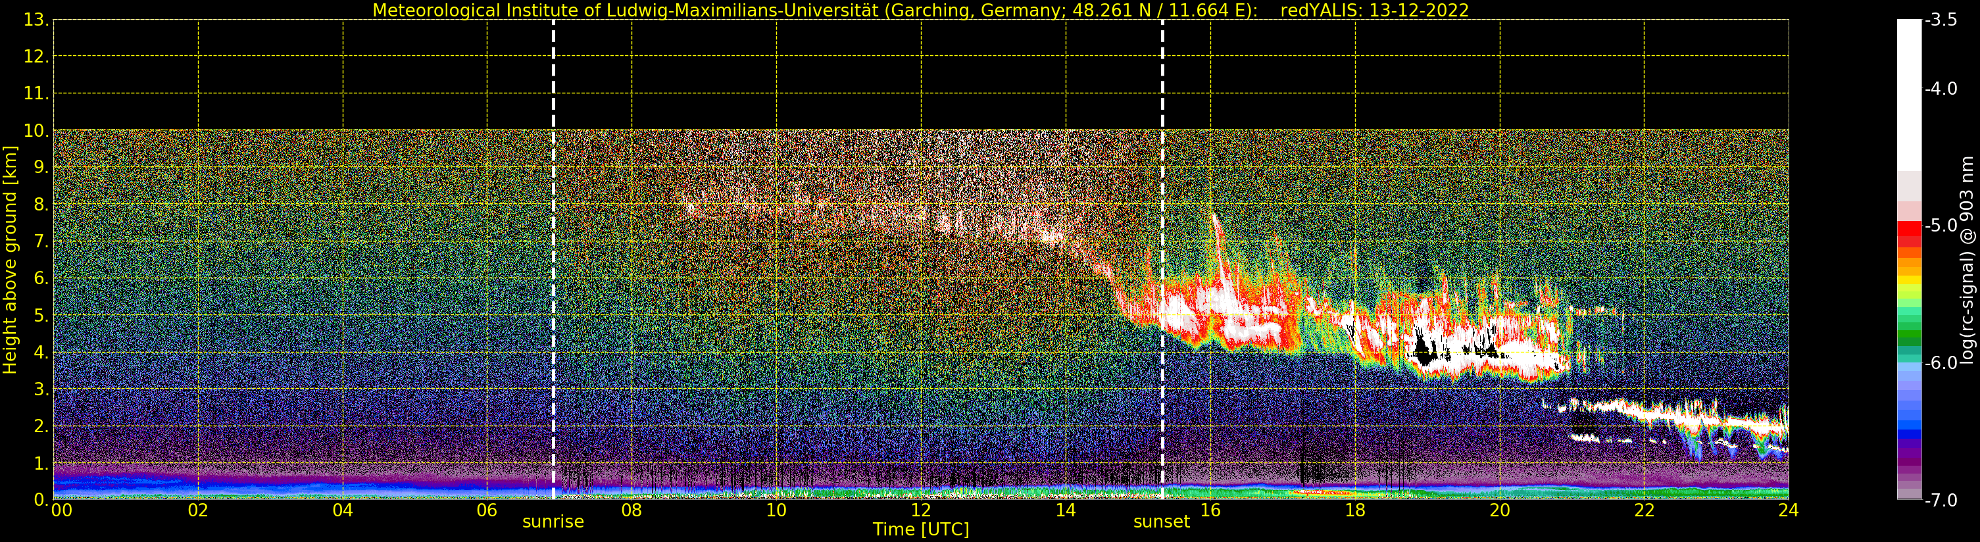Click the '06' time tick label
The image size is (1980, 542).
[x=487, y=510]
